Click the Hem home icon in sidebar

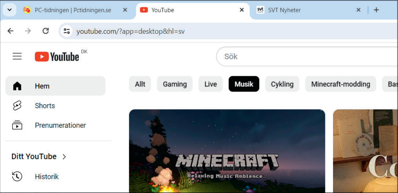click(17, 86)
